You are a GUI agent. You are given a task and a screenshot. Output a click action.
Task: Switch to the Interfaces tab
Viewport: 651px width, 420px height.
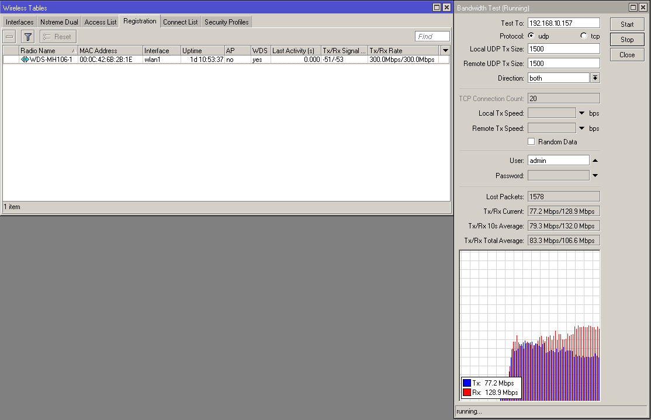pos(19,22)
